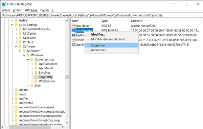This screenshot has height=129, width=203.
Task: Click the Windows folder icon
Action: pos(28,55)
